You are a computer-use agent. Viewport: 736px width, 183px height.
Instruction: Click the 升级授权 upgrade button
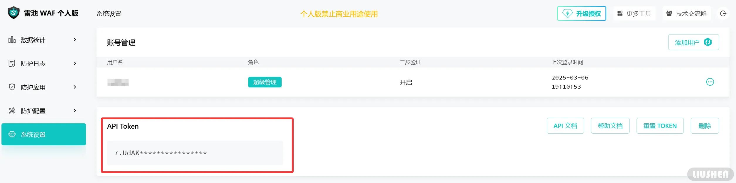tap(581, 14)
